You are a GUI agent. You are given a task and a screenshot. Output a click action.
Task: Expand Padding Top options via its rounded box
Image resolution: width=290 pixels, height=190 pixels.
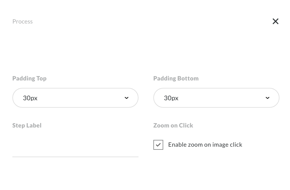tap(62, 98)
